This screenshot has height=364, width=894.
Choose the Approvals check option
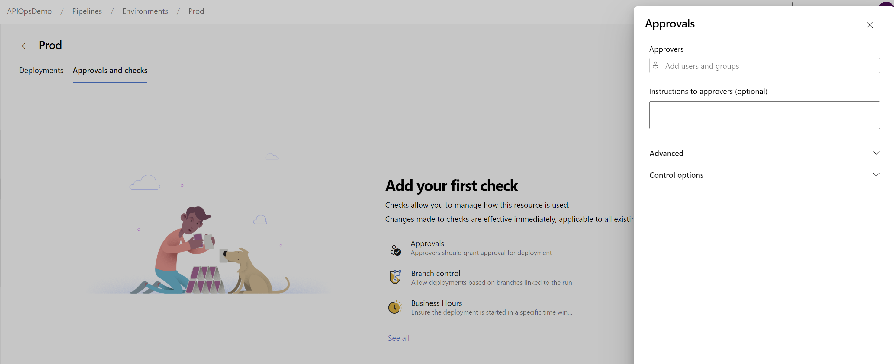481,248
